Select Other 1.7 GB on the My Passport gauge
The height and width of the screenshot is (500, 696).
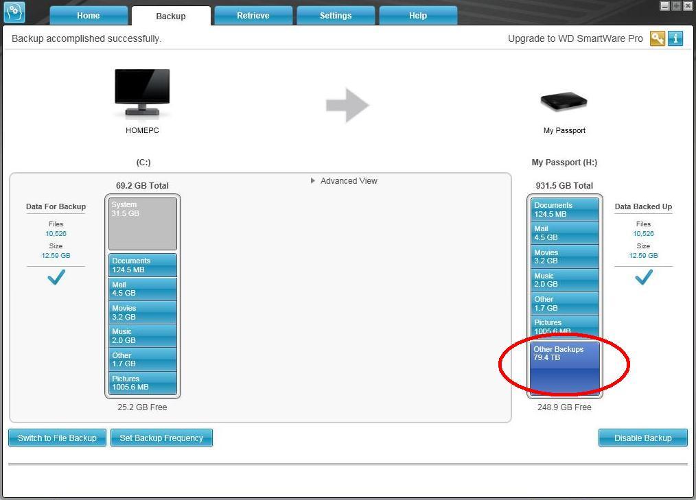565,303
